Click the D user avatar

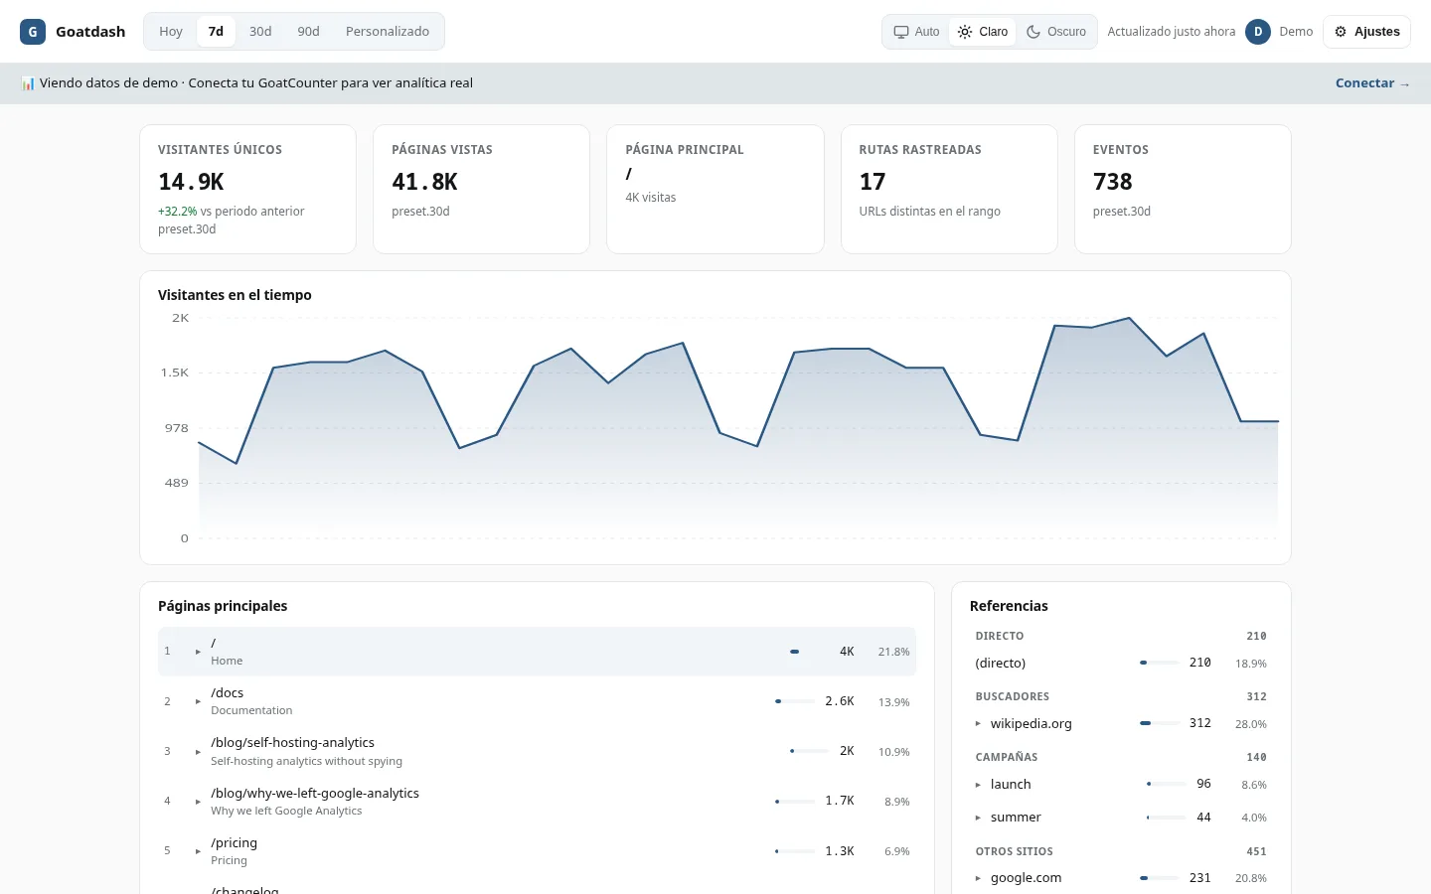pyautogui.click(x=1258, y=32)
